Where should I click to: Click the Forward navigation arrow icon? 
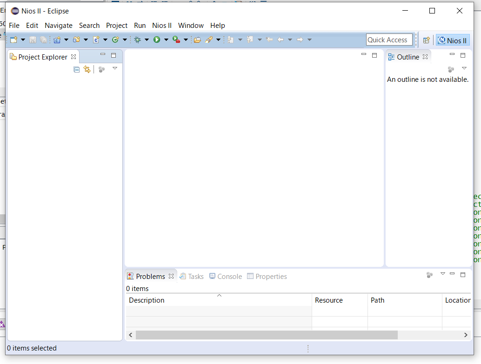coord(300,40)
